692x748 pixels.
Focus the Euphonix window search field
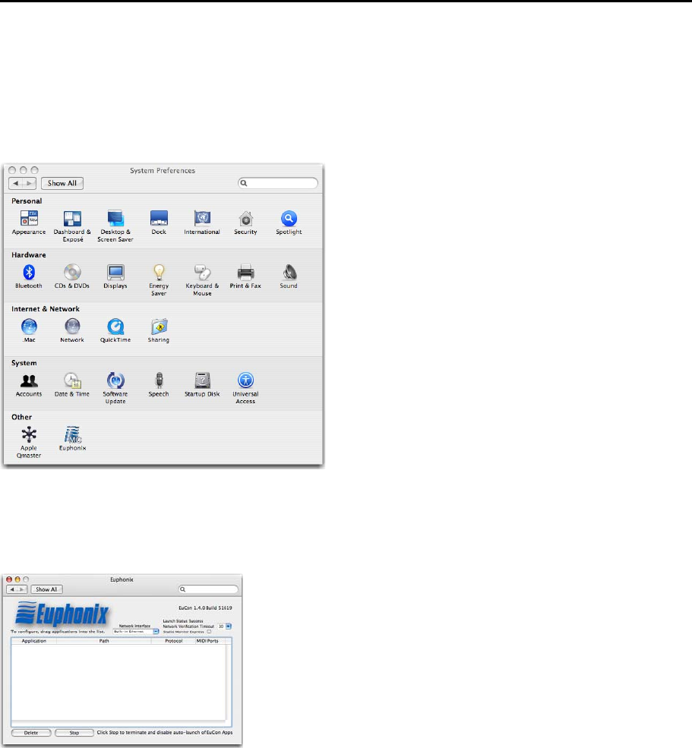pos(208,589)
